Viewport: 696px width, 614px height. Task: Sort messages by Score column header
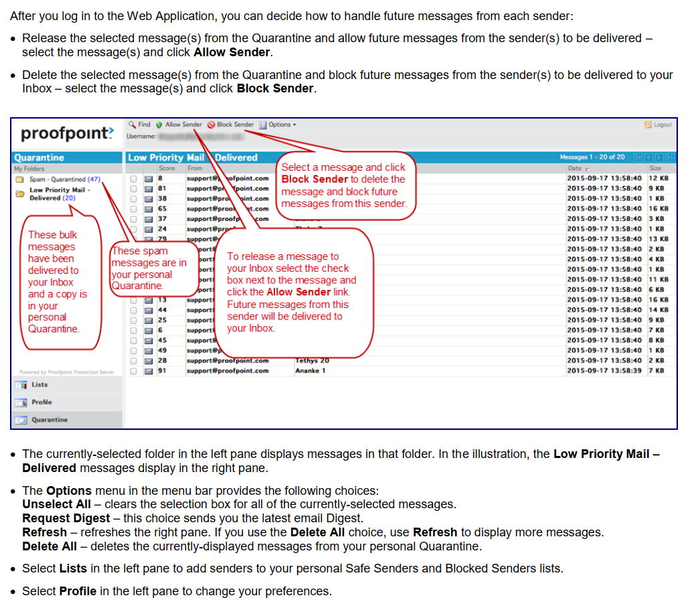coord(167,168)
